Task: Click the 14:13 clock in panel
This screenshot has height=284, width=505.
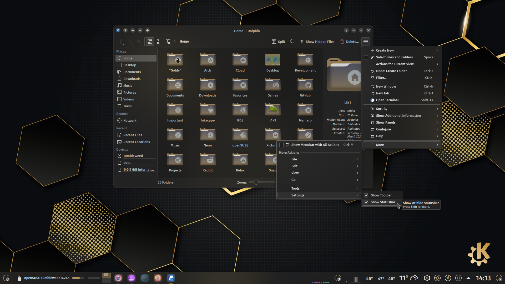Action: (483, 278)
